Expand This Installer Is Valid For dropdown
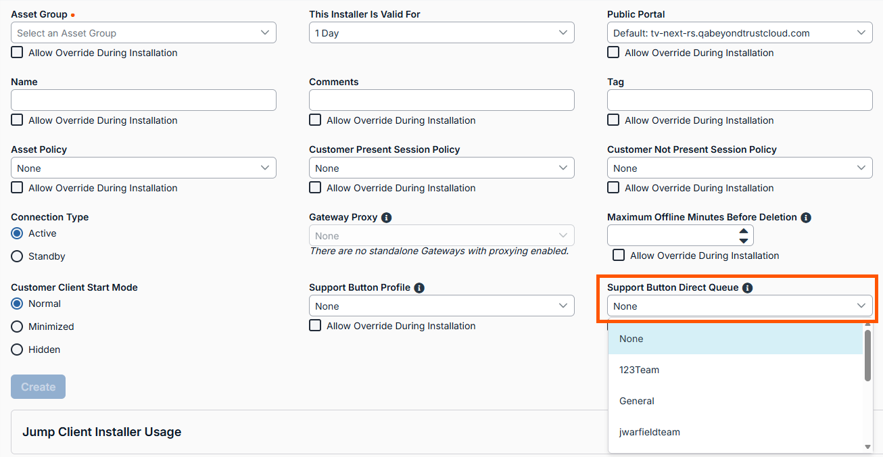883x457 pixels. coord(441,33)
